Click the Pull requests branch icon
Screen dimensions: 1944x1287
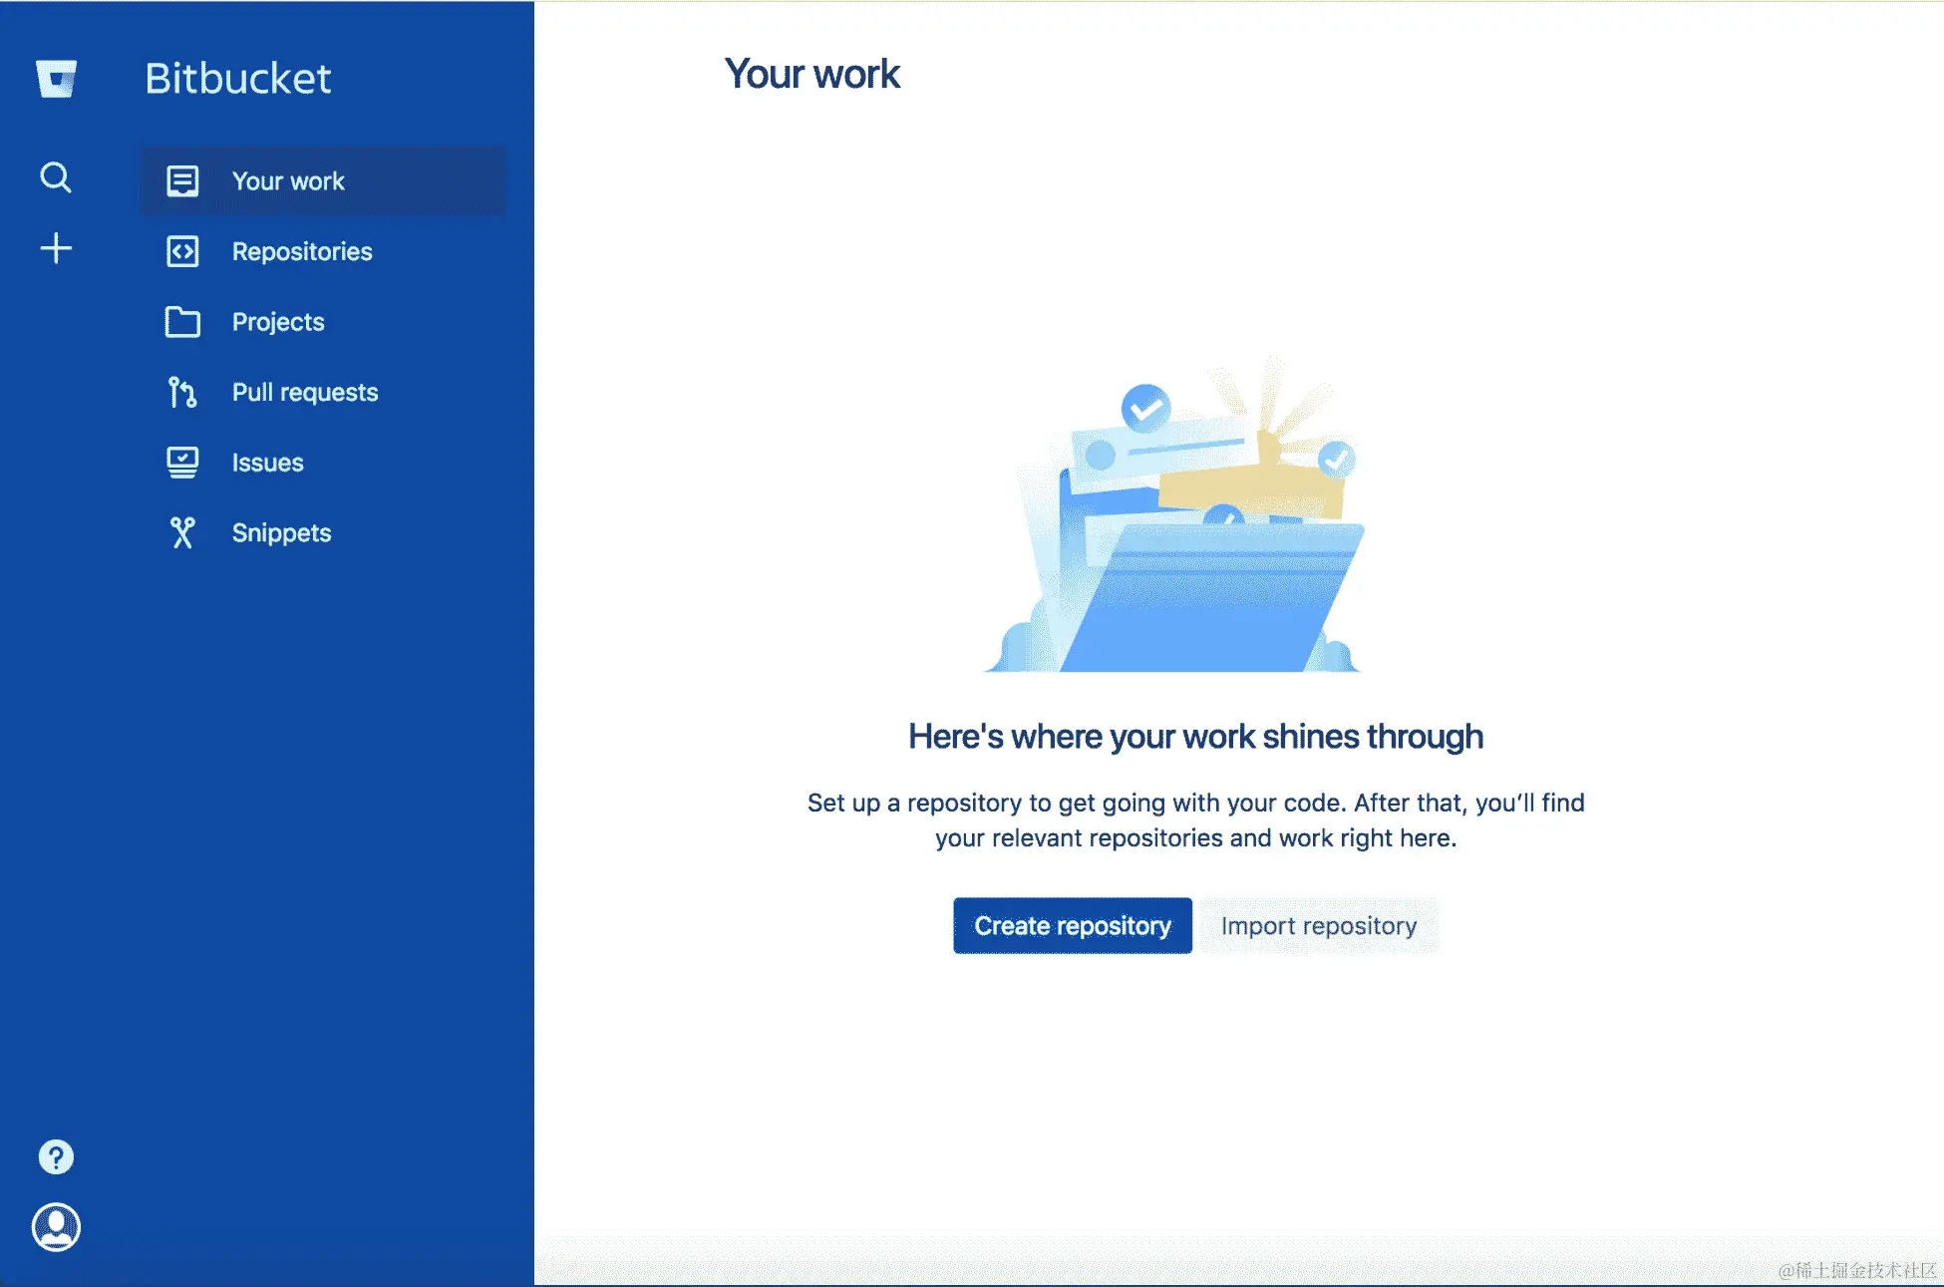(x=182, y=392)
